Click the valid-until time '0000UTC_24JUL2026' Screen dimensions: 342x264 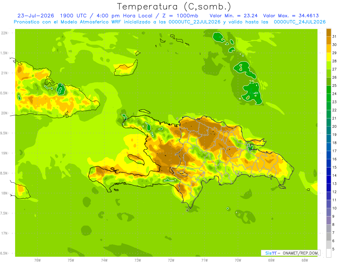(300, 22)
